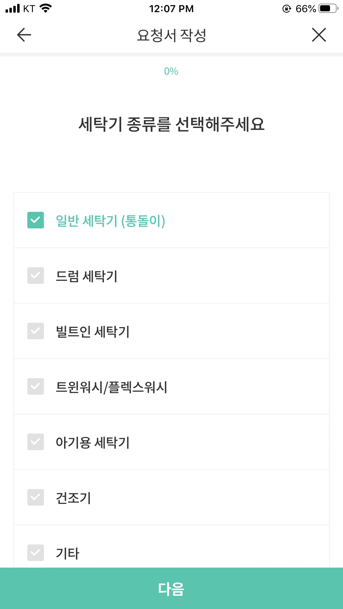
Task: Tap the 트윈워시/플렉스워시 label
Action: click(x=112, y=387)
